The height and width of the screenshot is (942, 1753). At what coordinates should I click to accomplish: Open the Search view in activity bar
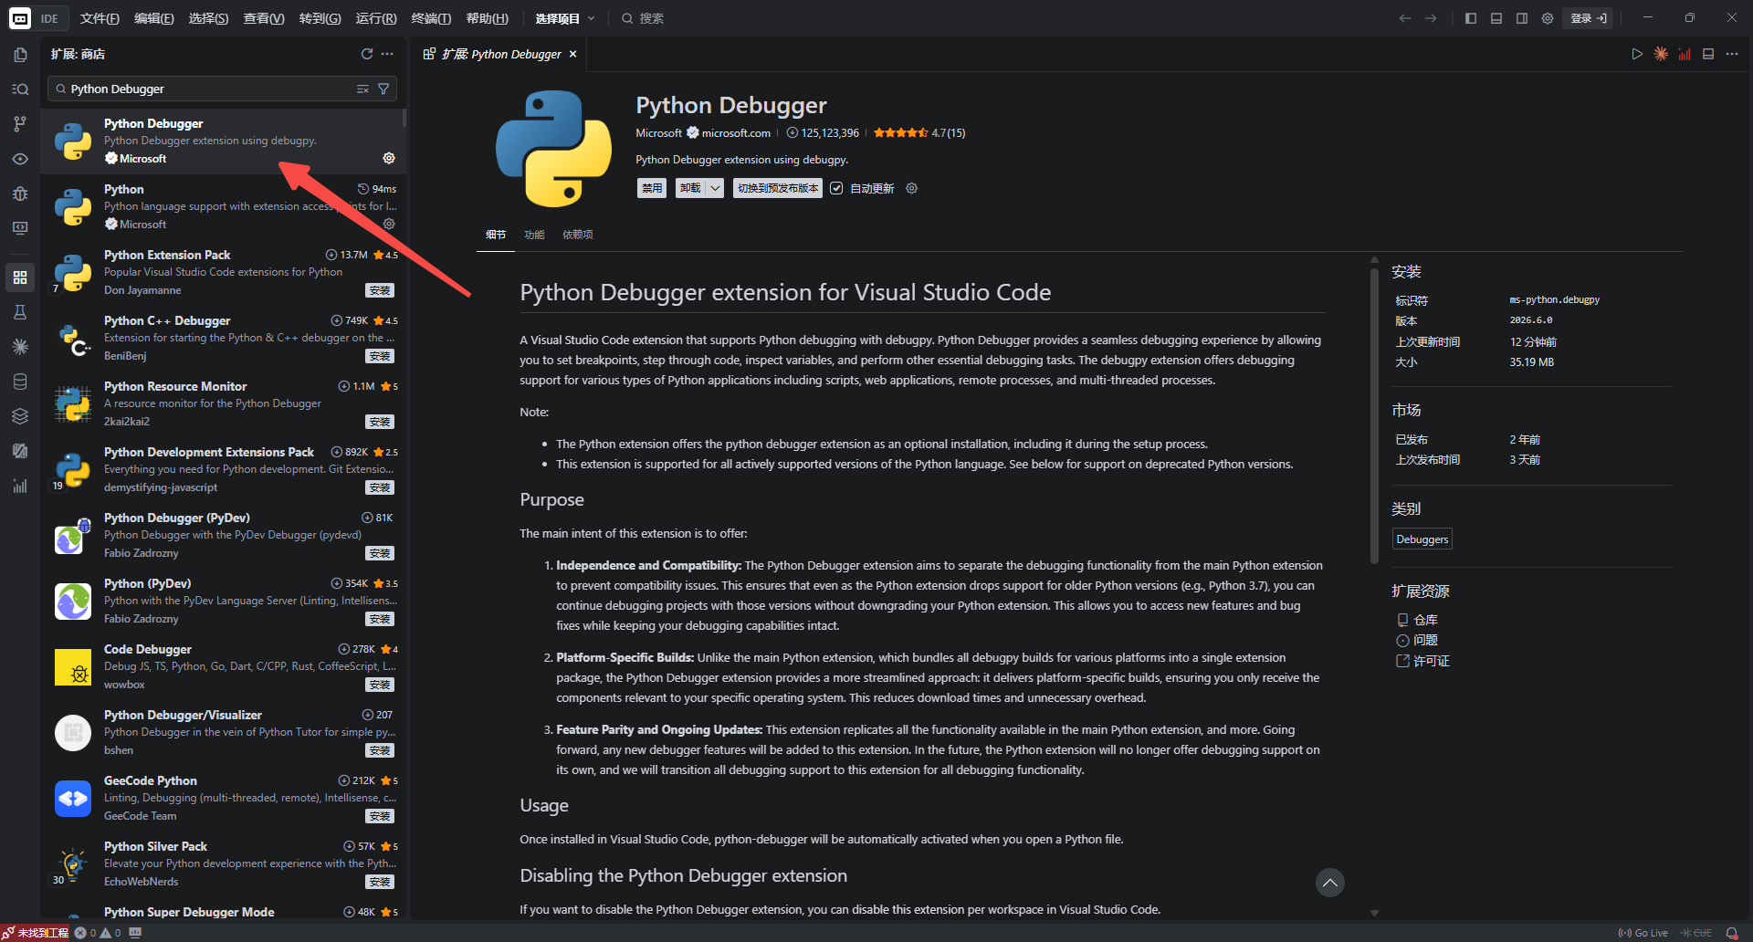pyautogui.click(x=20, y=89)
